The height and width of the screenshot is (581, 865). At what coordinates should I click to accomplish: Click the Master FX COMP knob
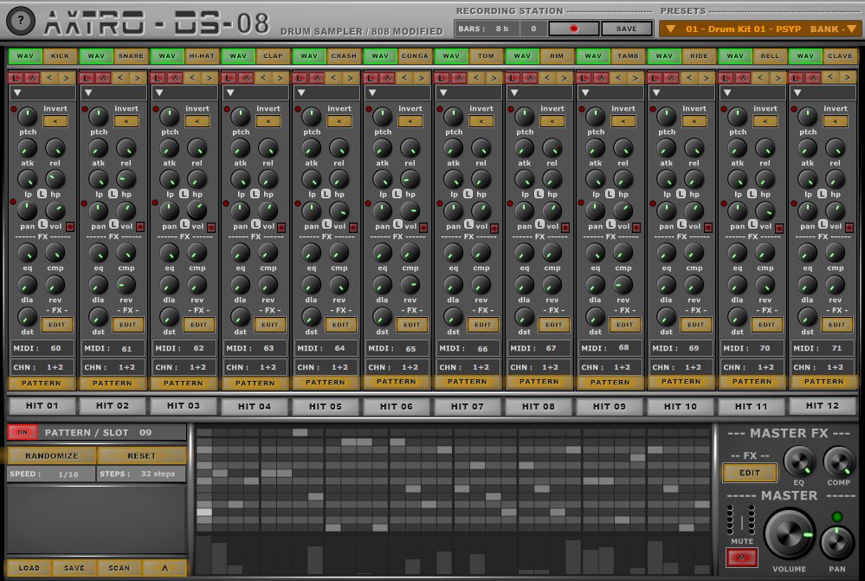(838, 462)
